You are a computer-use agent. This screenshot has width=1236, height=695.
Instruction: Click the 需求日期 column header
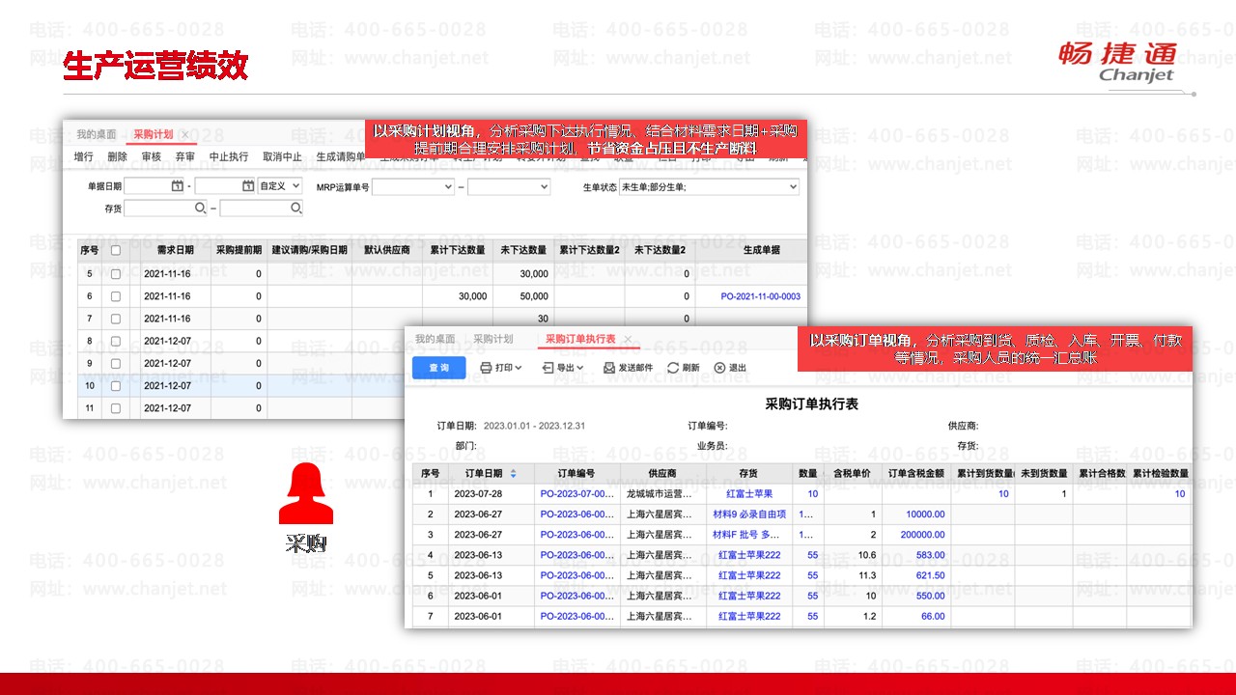[175, 250]
